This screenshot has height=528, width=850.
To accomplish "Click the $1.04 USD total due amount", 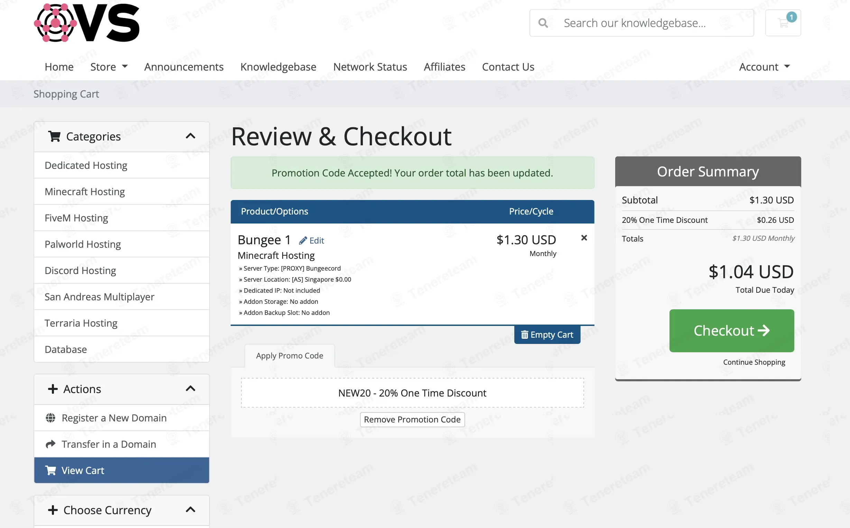I will point(751,272).
